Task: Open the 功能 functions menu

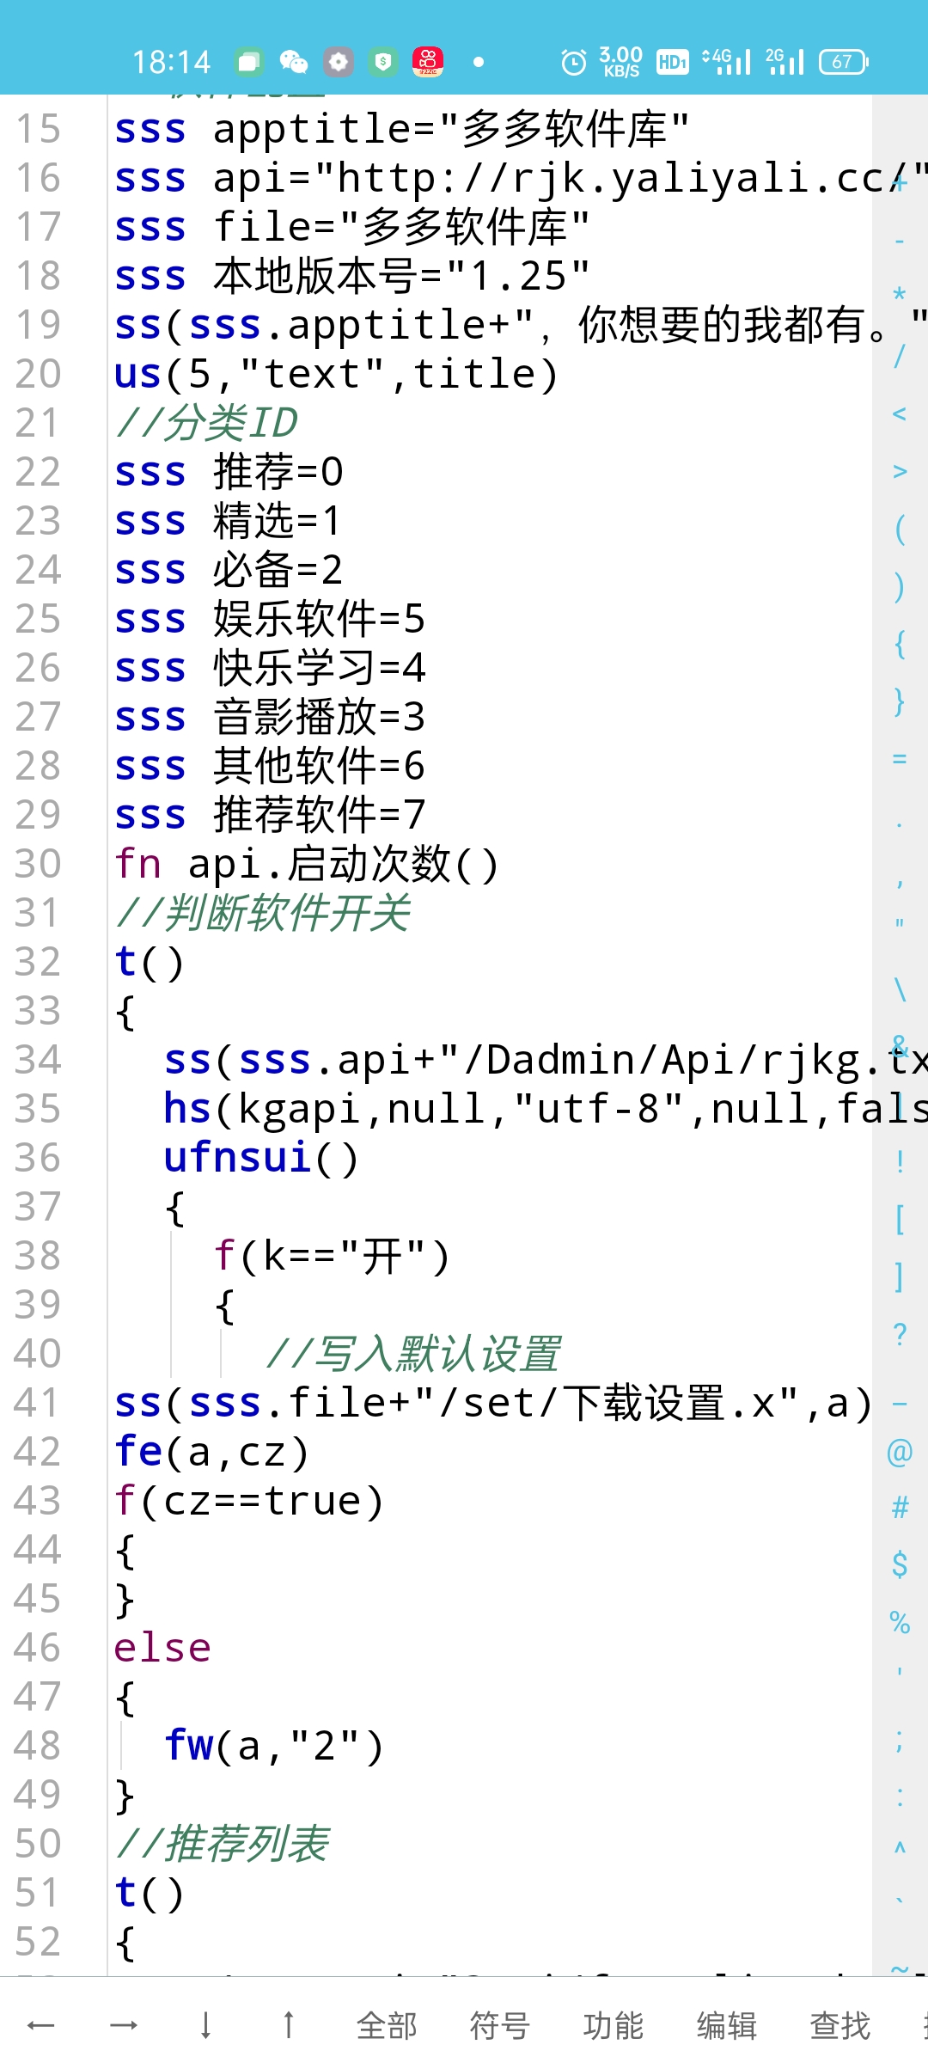Action: click(614, 2025)
